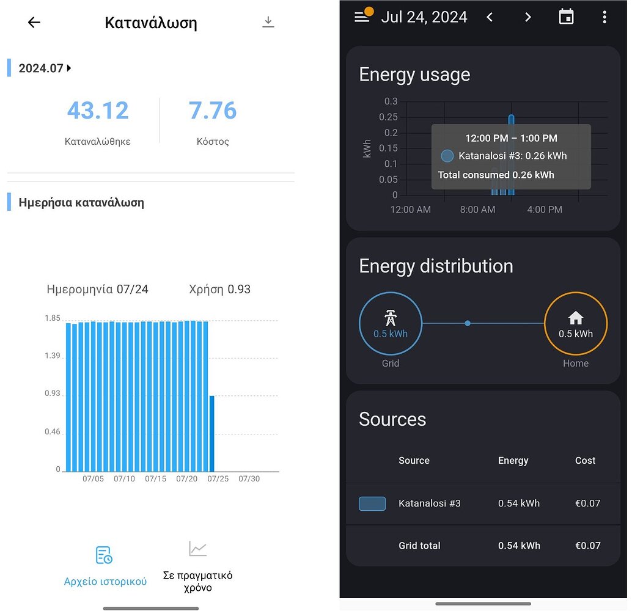This screenshot has height=611, width=632.
Task: Toggle Katanalosi #3 series color chip visibility
Action: point(372,503)
